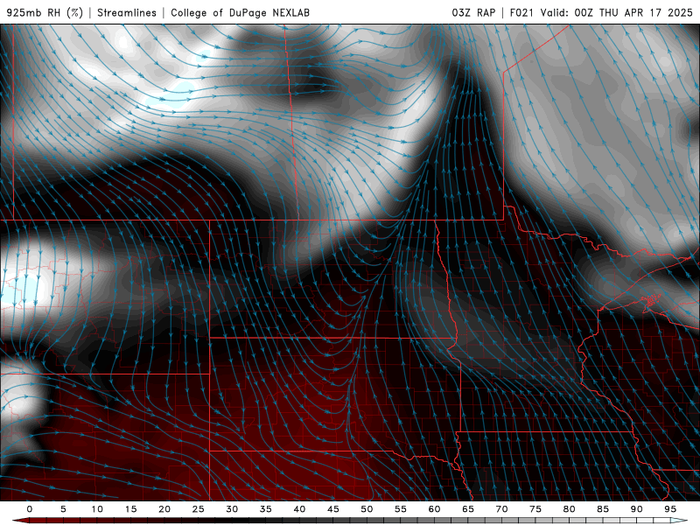Click the '45' value on the color scale
The image size is (700, 525).
[x=333, y=509]
